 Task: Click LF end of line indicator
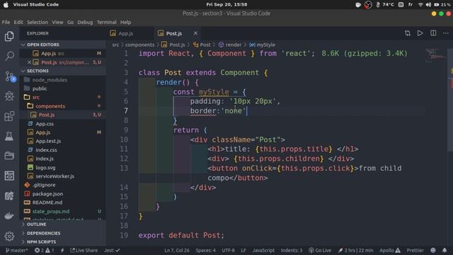click(x=243, y=250)
